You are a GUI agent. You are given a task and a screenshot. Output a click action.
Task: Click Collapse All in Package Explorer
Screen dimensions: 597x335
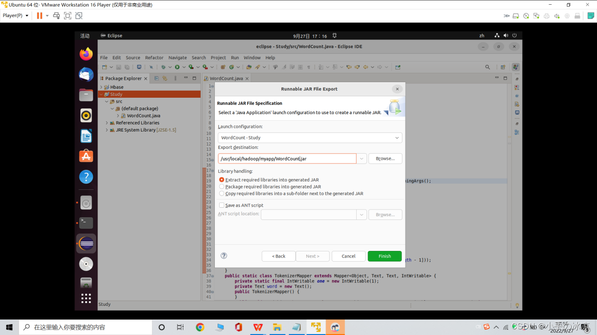(156, 78)
